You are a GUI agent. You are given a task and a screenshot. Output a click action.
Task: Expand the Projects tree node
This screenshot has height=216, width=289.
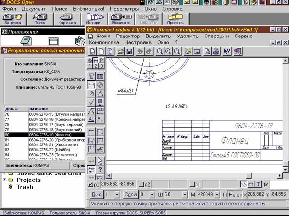click(x=5, y=180)
